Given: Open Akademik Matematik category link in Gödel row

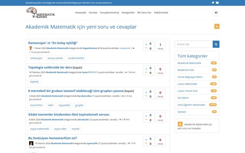Looking at the screenshot, I should coord(52,119).
